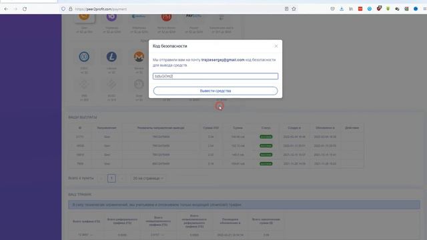
Task: Click the dark blue round extension icon
Action: (x=416, y=9)
